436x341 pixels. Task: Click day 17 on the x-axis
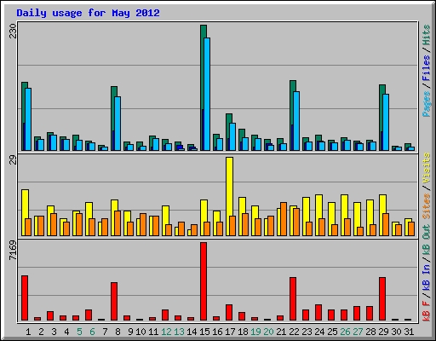click(230, 332)
